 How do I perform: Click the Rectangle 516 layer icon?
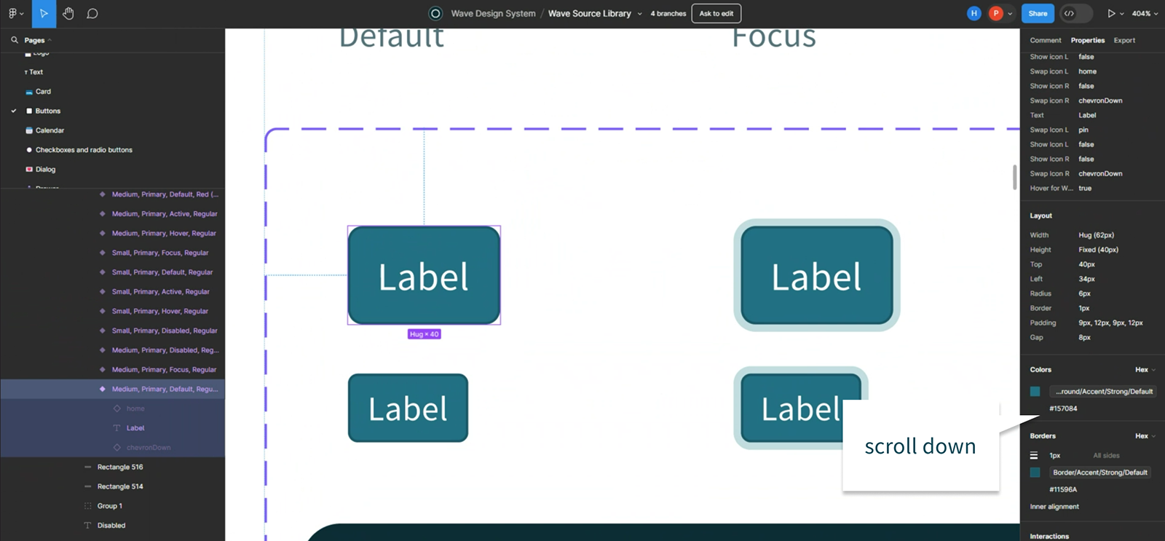88,467
